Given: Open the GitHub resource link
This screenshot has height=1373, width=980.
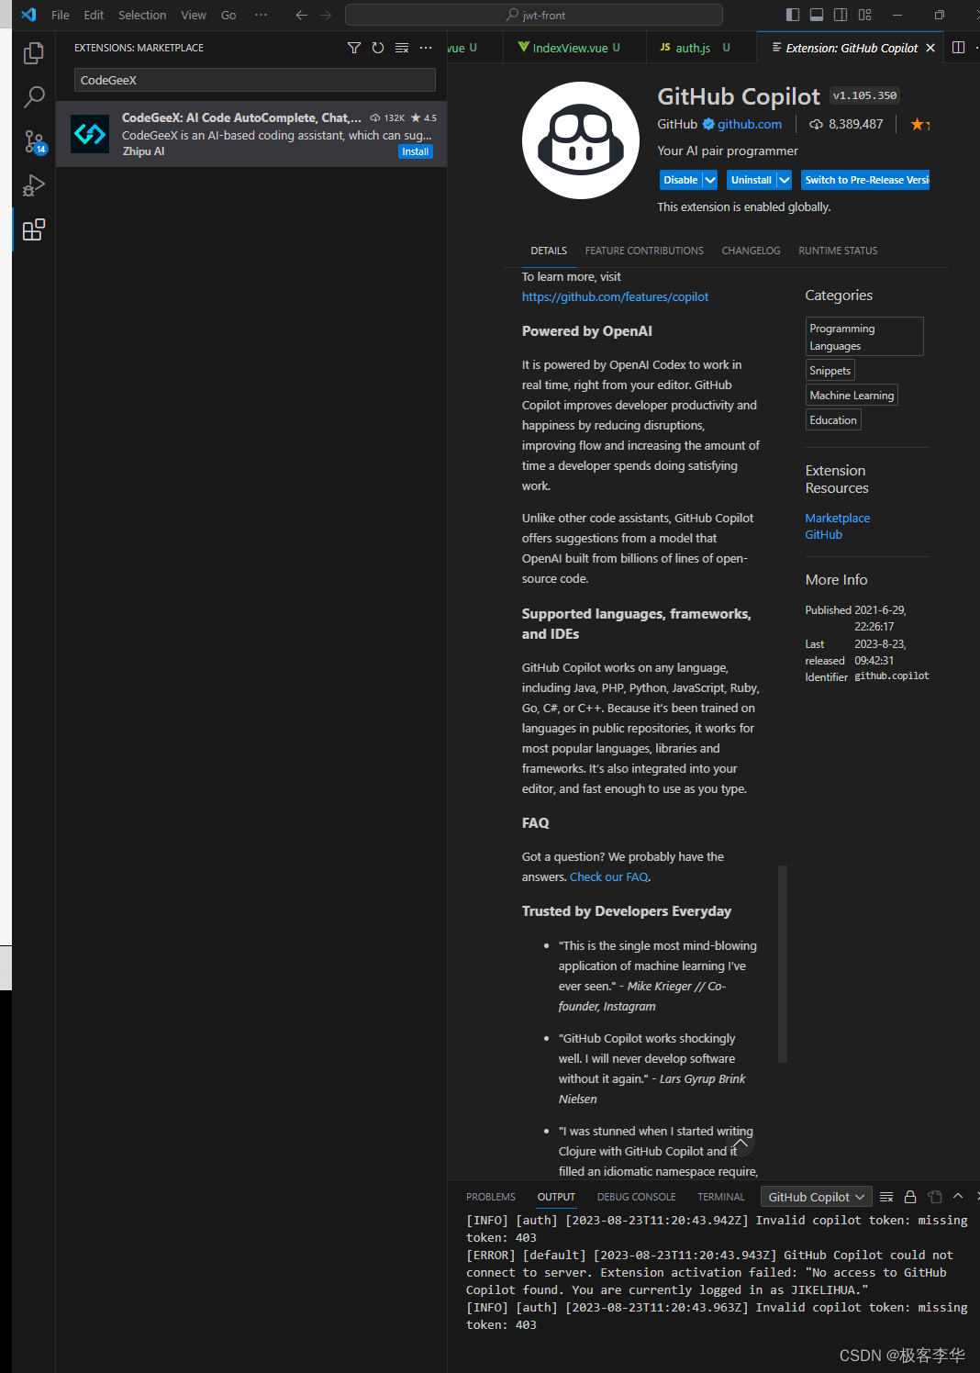Looking at the screenshot, I should point(823,535).
